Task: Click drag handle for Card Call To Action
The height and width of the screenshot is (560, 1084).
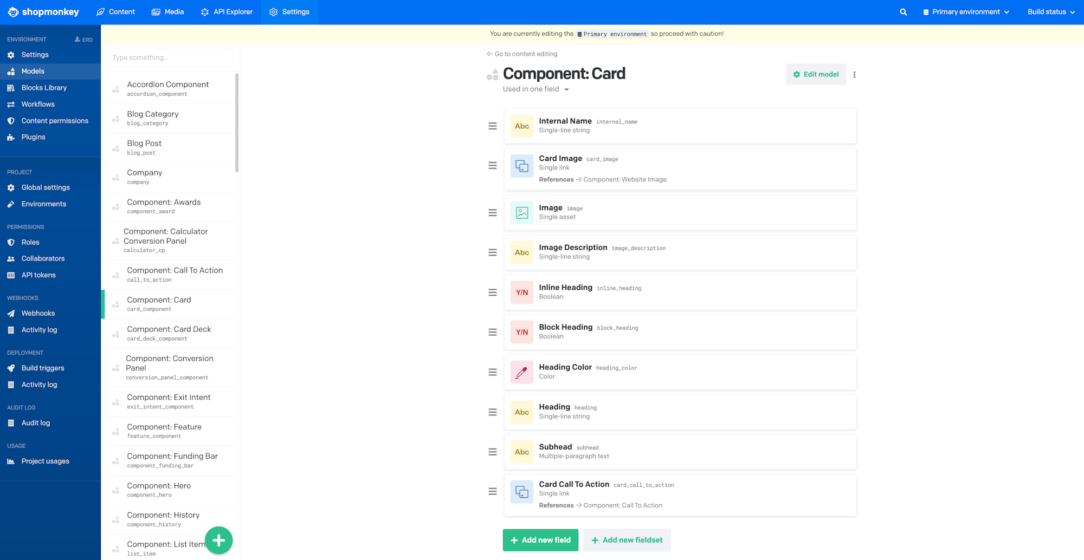Action: tap(492, 492)
